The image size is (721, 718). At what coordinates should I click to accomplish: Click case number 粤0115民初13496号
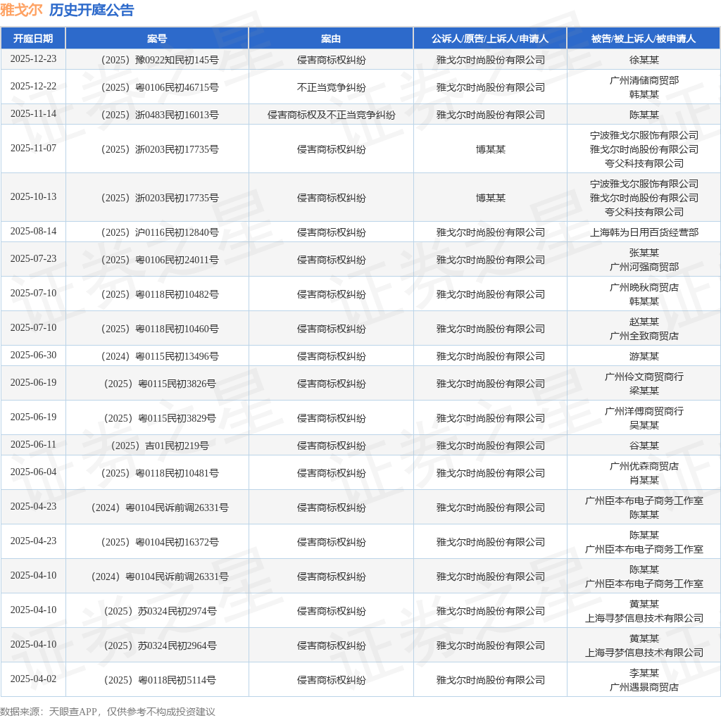pyautogui.click(x=177, y=356)
